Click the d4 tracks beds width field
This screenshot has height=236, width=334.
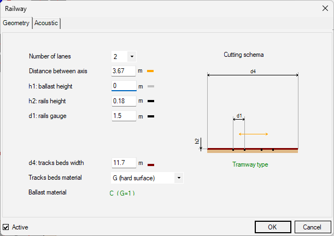point(124,163)
